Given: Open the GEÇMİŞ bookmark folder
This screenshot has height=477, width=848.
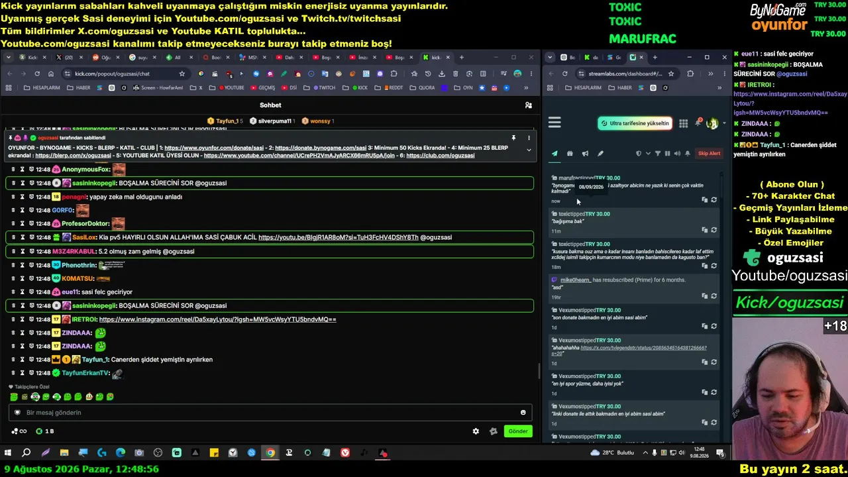Looking at the screenshot, I should point(262,87).
